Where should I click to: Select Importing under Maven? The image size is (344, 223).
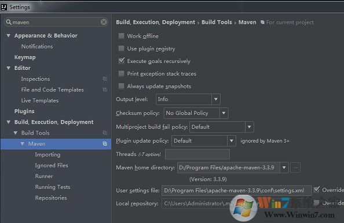point(47,154)
